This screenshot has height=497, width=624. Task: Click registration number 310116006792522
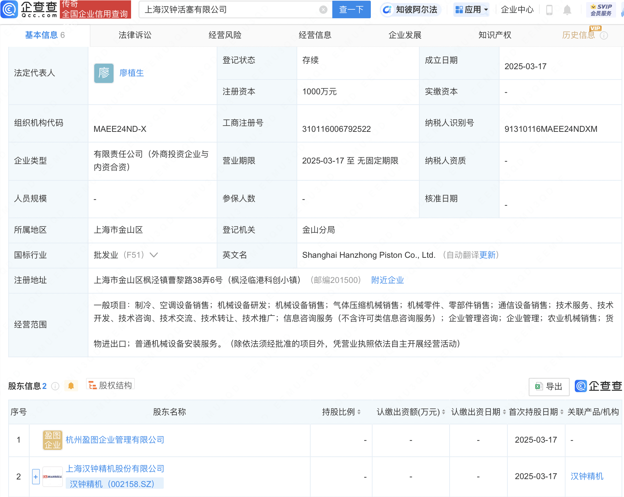click(x=336, y=129)
